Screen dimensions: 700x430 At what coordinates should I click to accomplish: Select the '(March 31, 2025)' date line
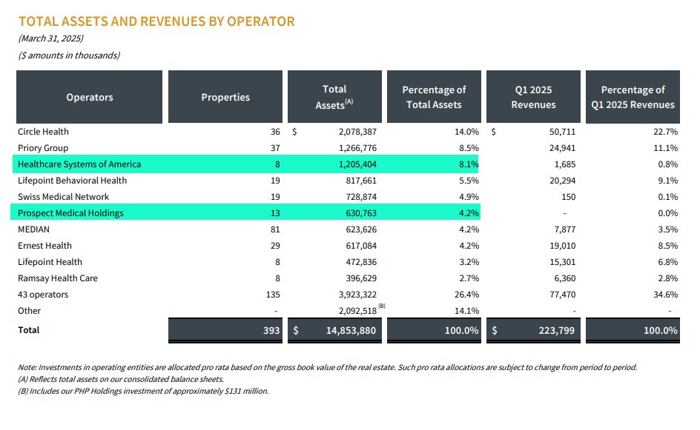tap(51, 38)
